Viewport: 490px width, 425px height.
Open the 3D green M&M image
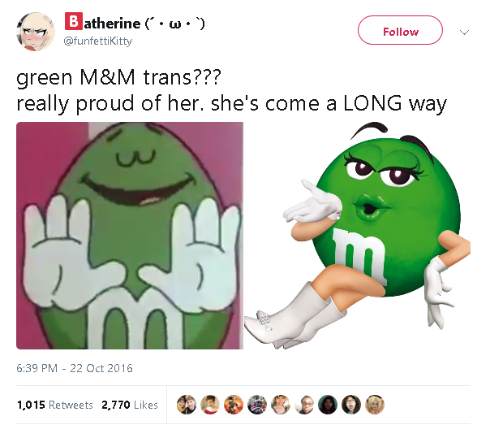(357, 236)
